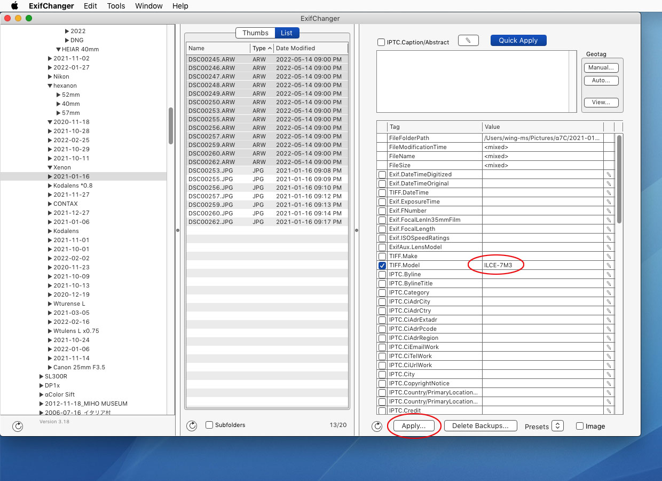Click the edit pencil for ExifAux.LensModel
This screenshot has height=481, width=662.
point(609,247)
